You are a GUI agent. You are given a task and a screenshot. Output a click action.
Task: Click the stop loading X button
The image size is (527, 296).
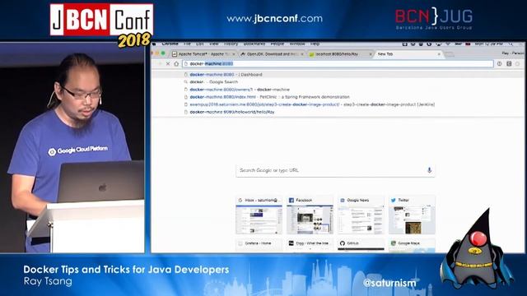pyautogui.click(x=168, y=64)
